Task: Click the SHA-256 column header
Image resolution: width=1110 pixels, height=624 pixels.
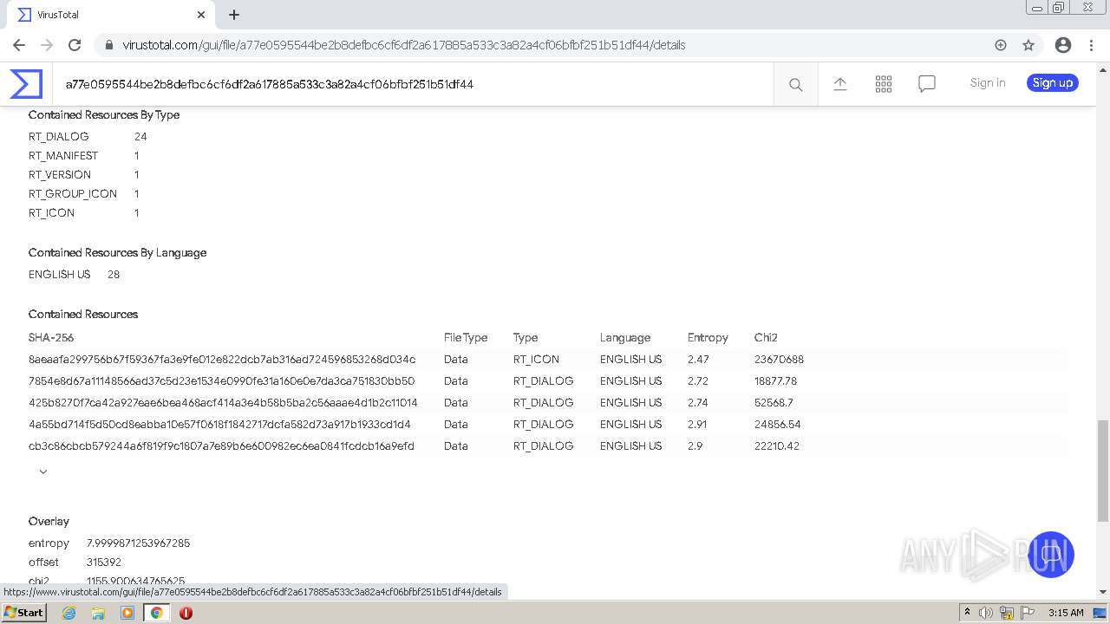Action: (51, 338)
